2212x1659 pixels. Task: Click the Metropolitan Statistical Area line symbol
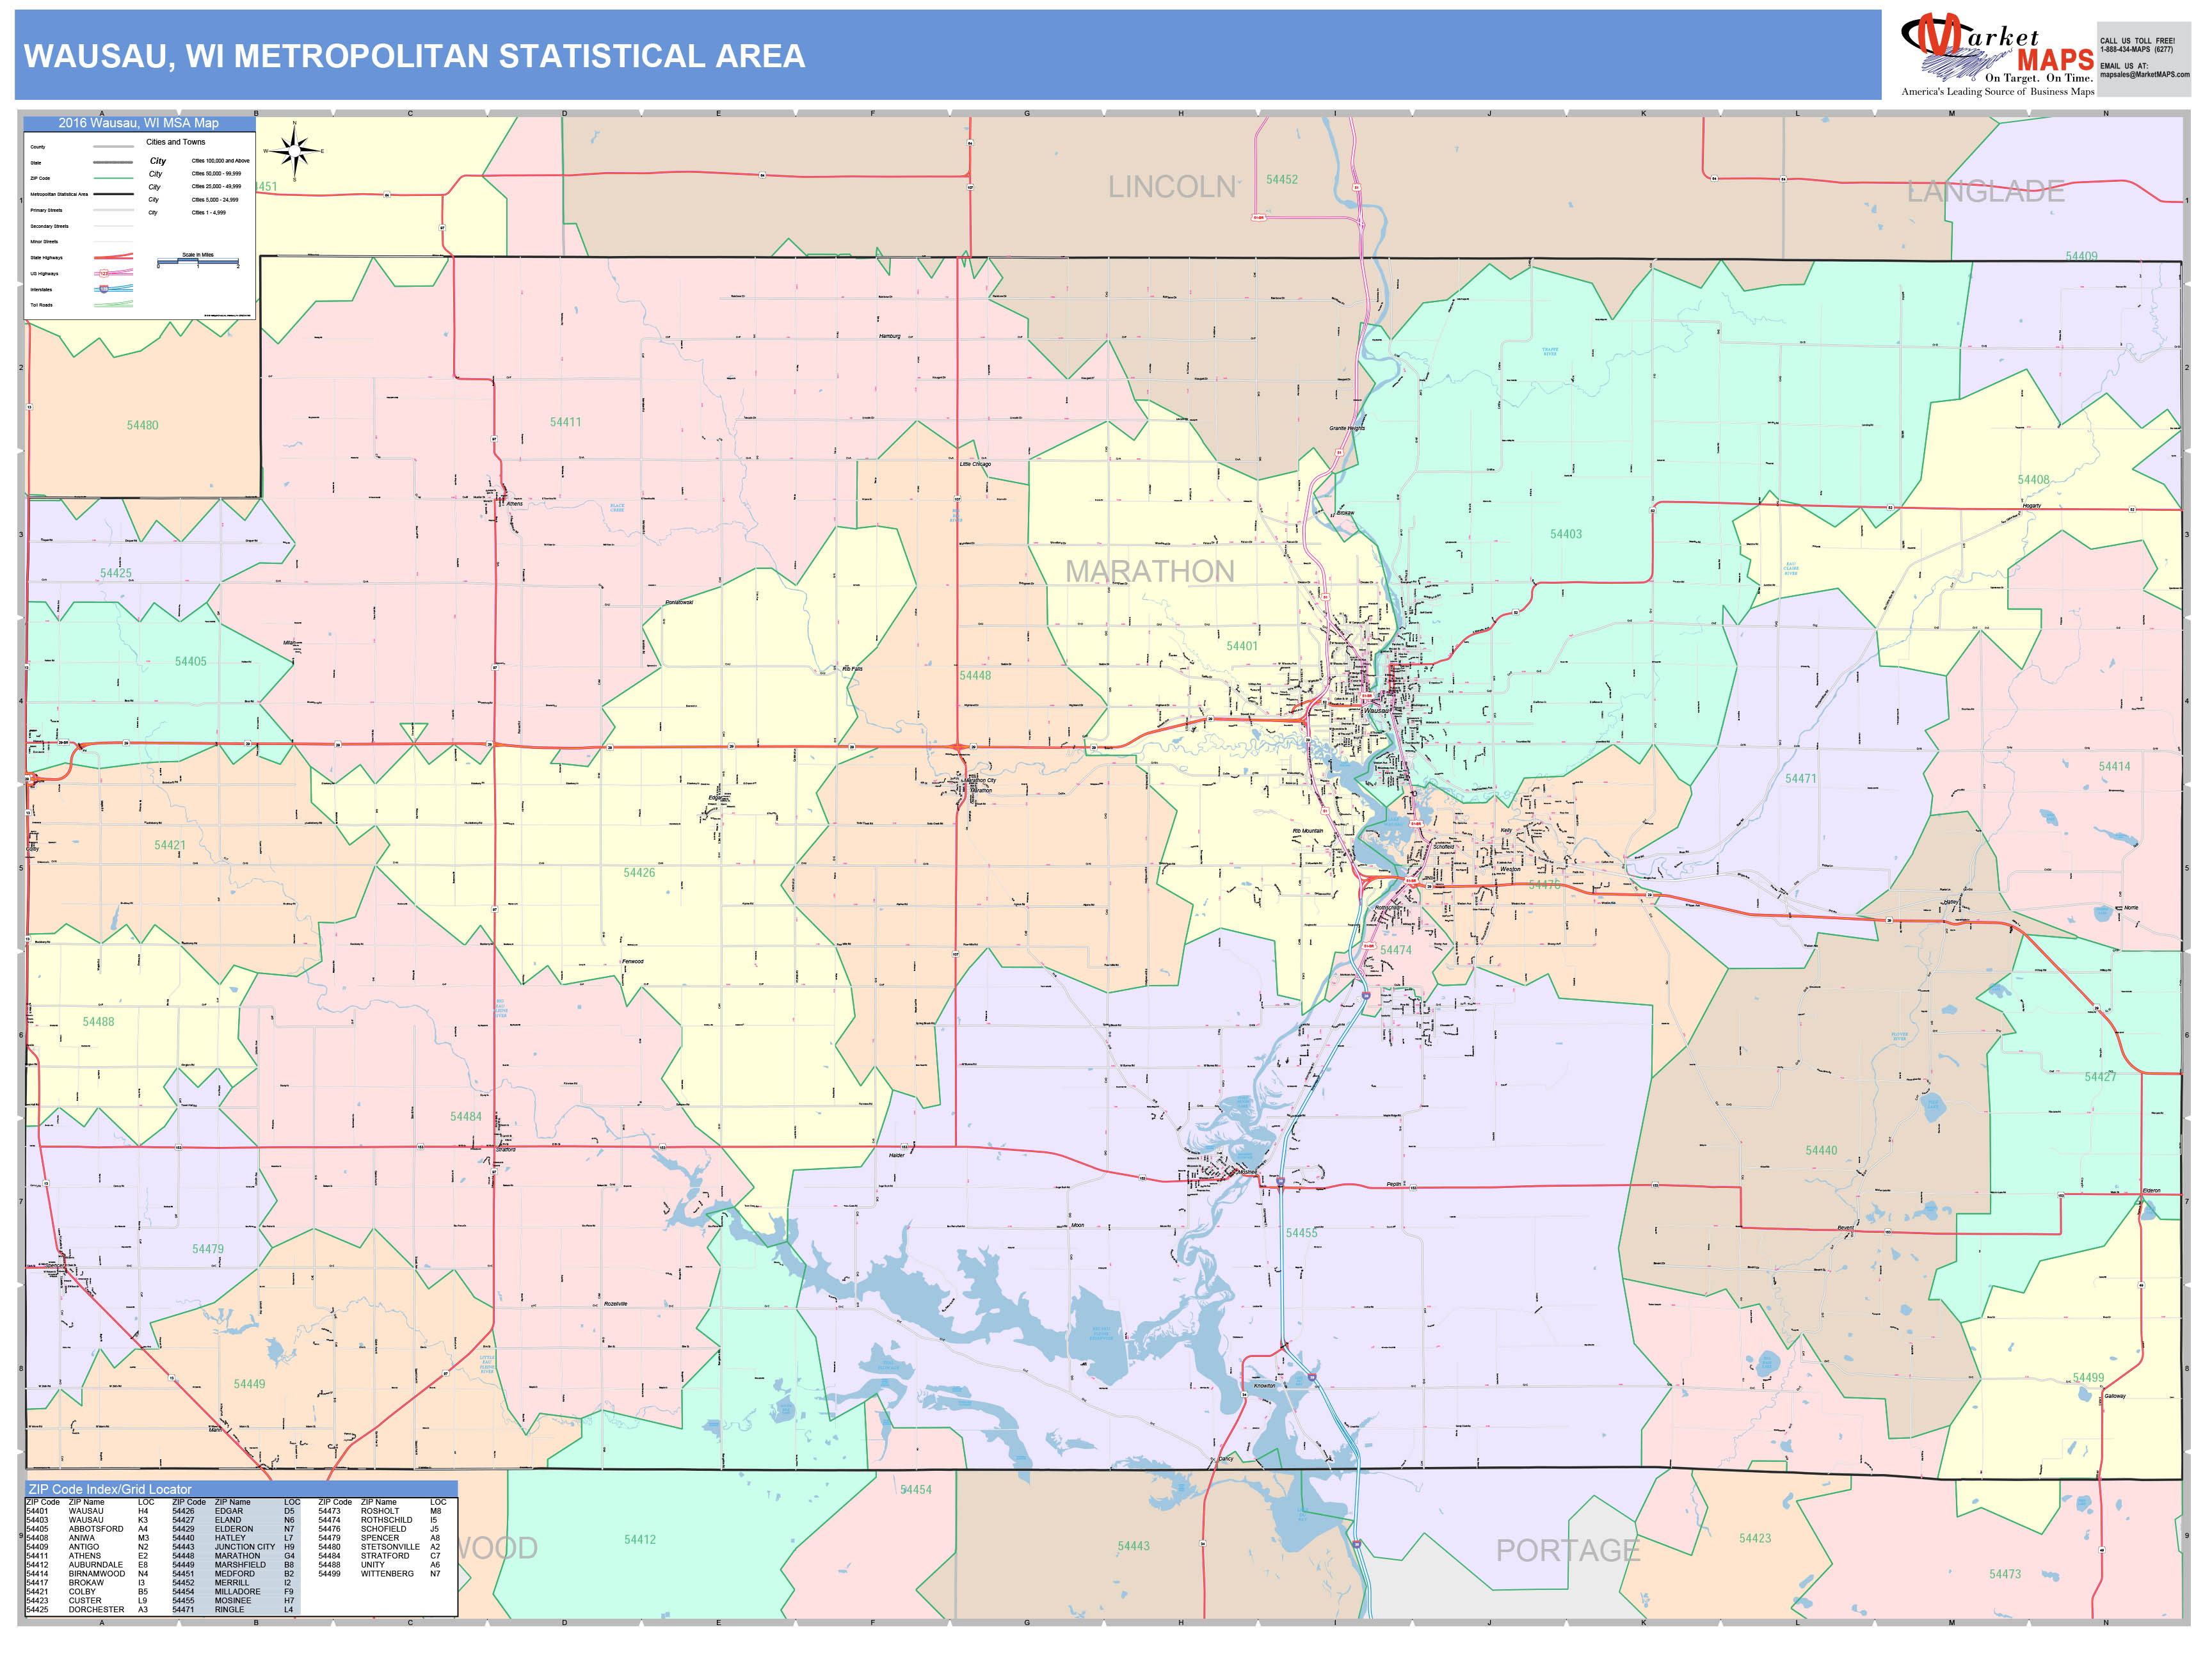pos(113,194)
